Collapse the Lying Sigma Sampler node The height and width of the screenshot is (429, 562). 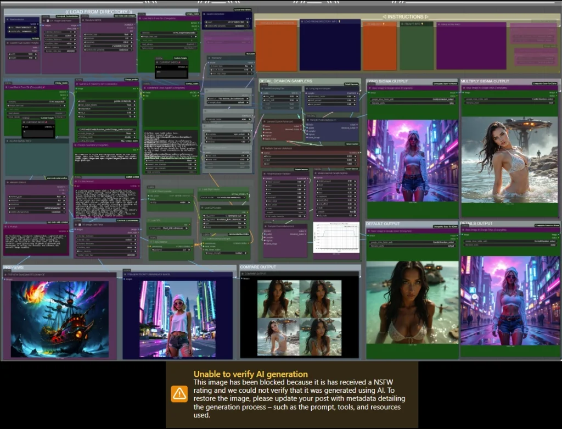pos(307,88)
